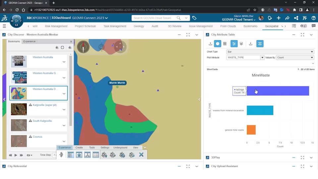Click the first buildings icon in Experience toolbar
The width and height of the screenshot is (318, 179).
[104, 155]
